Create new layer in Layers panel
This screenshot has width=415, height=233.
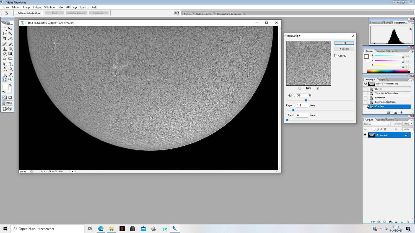coord(402,222)
